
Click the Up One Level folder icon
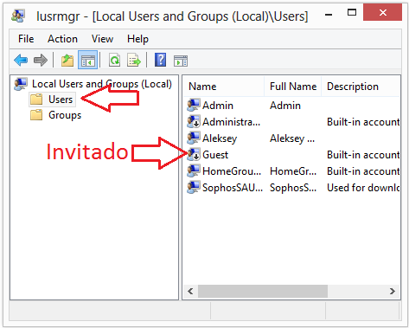pyautogui.click(x=67, y=61)
